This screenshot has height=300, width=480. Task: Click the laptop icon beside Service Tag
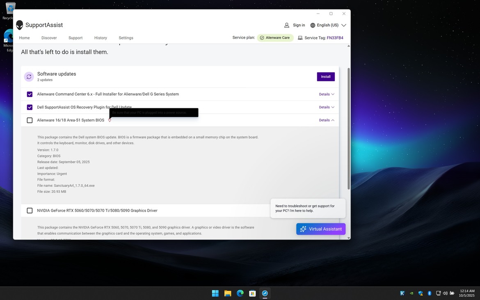point(301,38)
